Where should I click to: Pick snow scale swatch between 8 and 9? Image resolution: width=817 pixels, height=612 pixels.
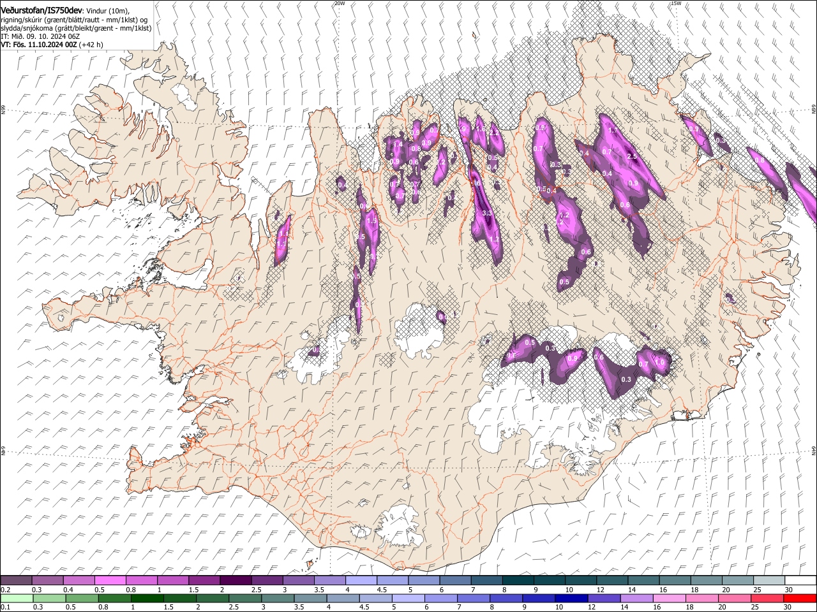pos(518,581)
